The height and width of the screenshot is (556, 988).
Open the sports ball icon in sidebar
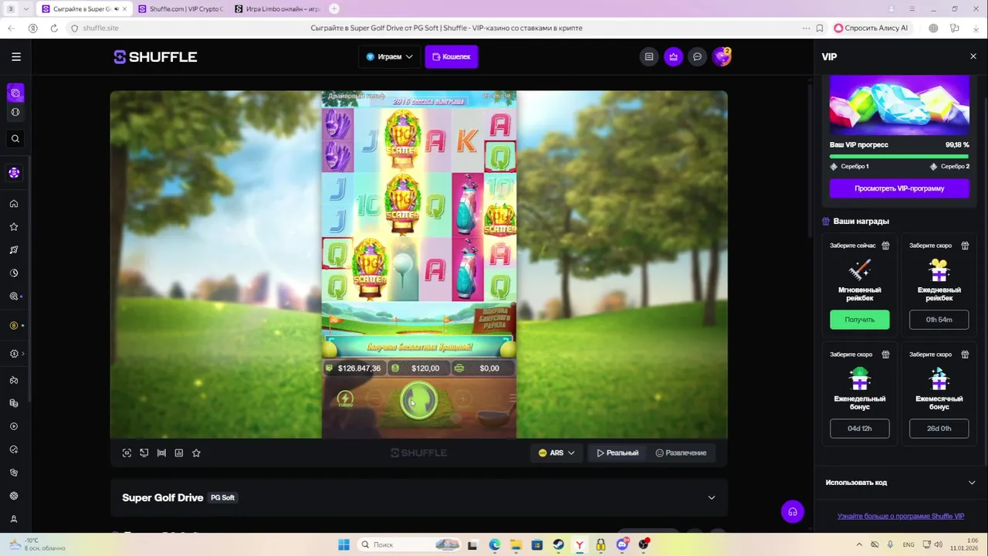click(15, 113)
